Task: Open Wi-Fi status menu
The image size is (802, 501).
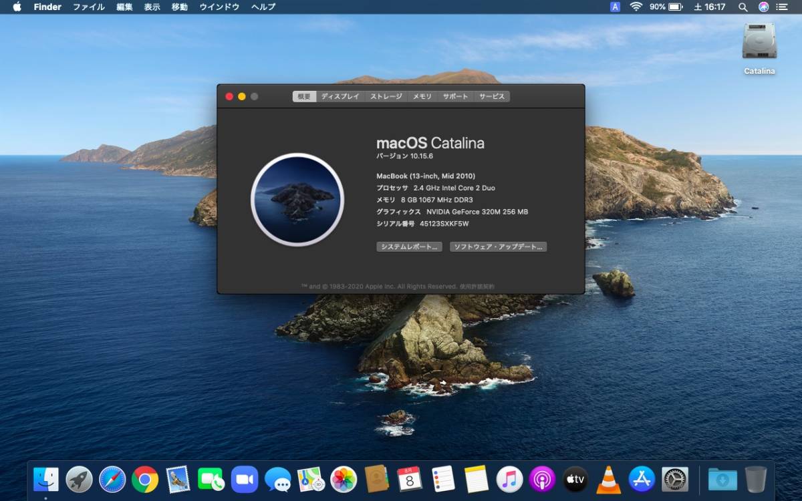Action: [x=636, y=7]
